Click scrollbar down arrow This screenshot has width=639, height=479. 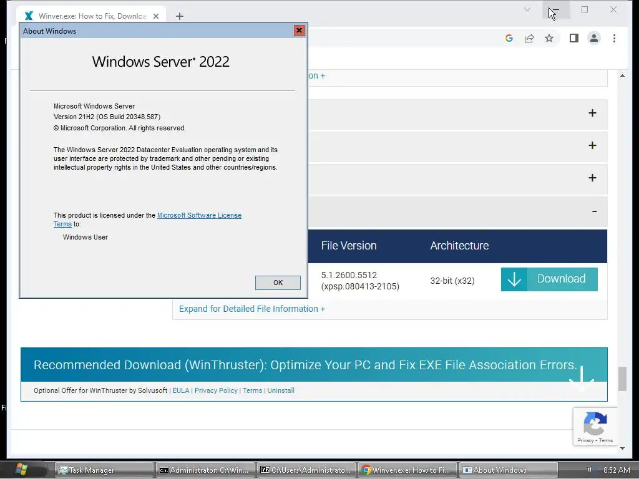pos(622,448)
